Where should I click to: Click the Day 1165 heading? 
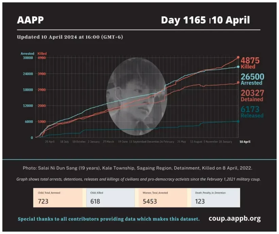point(184,20)
